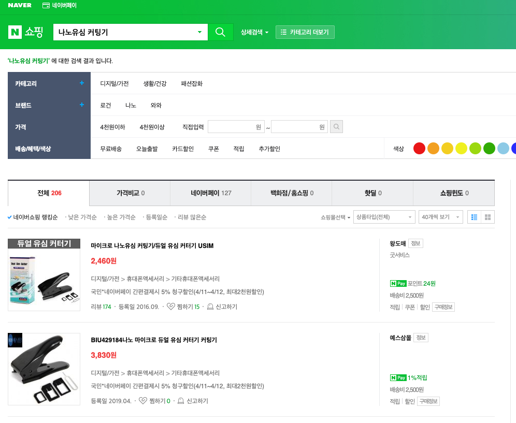Expand the search box suggestion arrow
This screenshot has height=423, width=516.
click(199, 32)
